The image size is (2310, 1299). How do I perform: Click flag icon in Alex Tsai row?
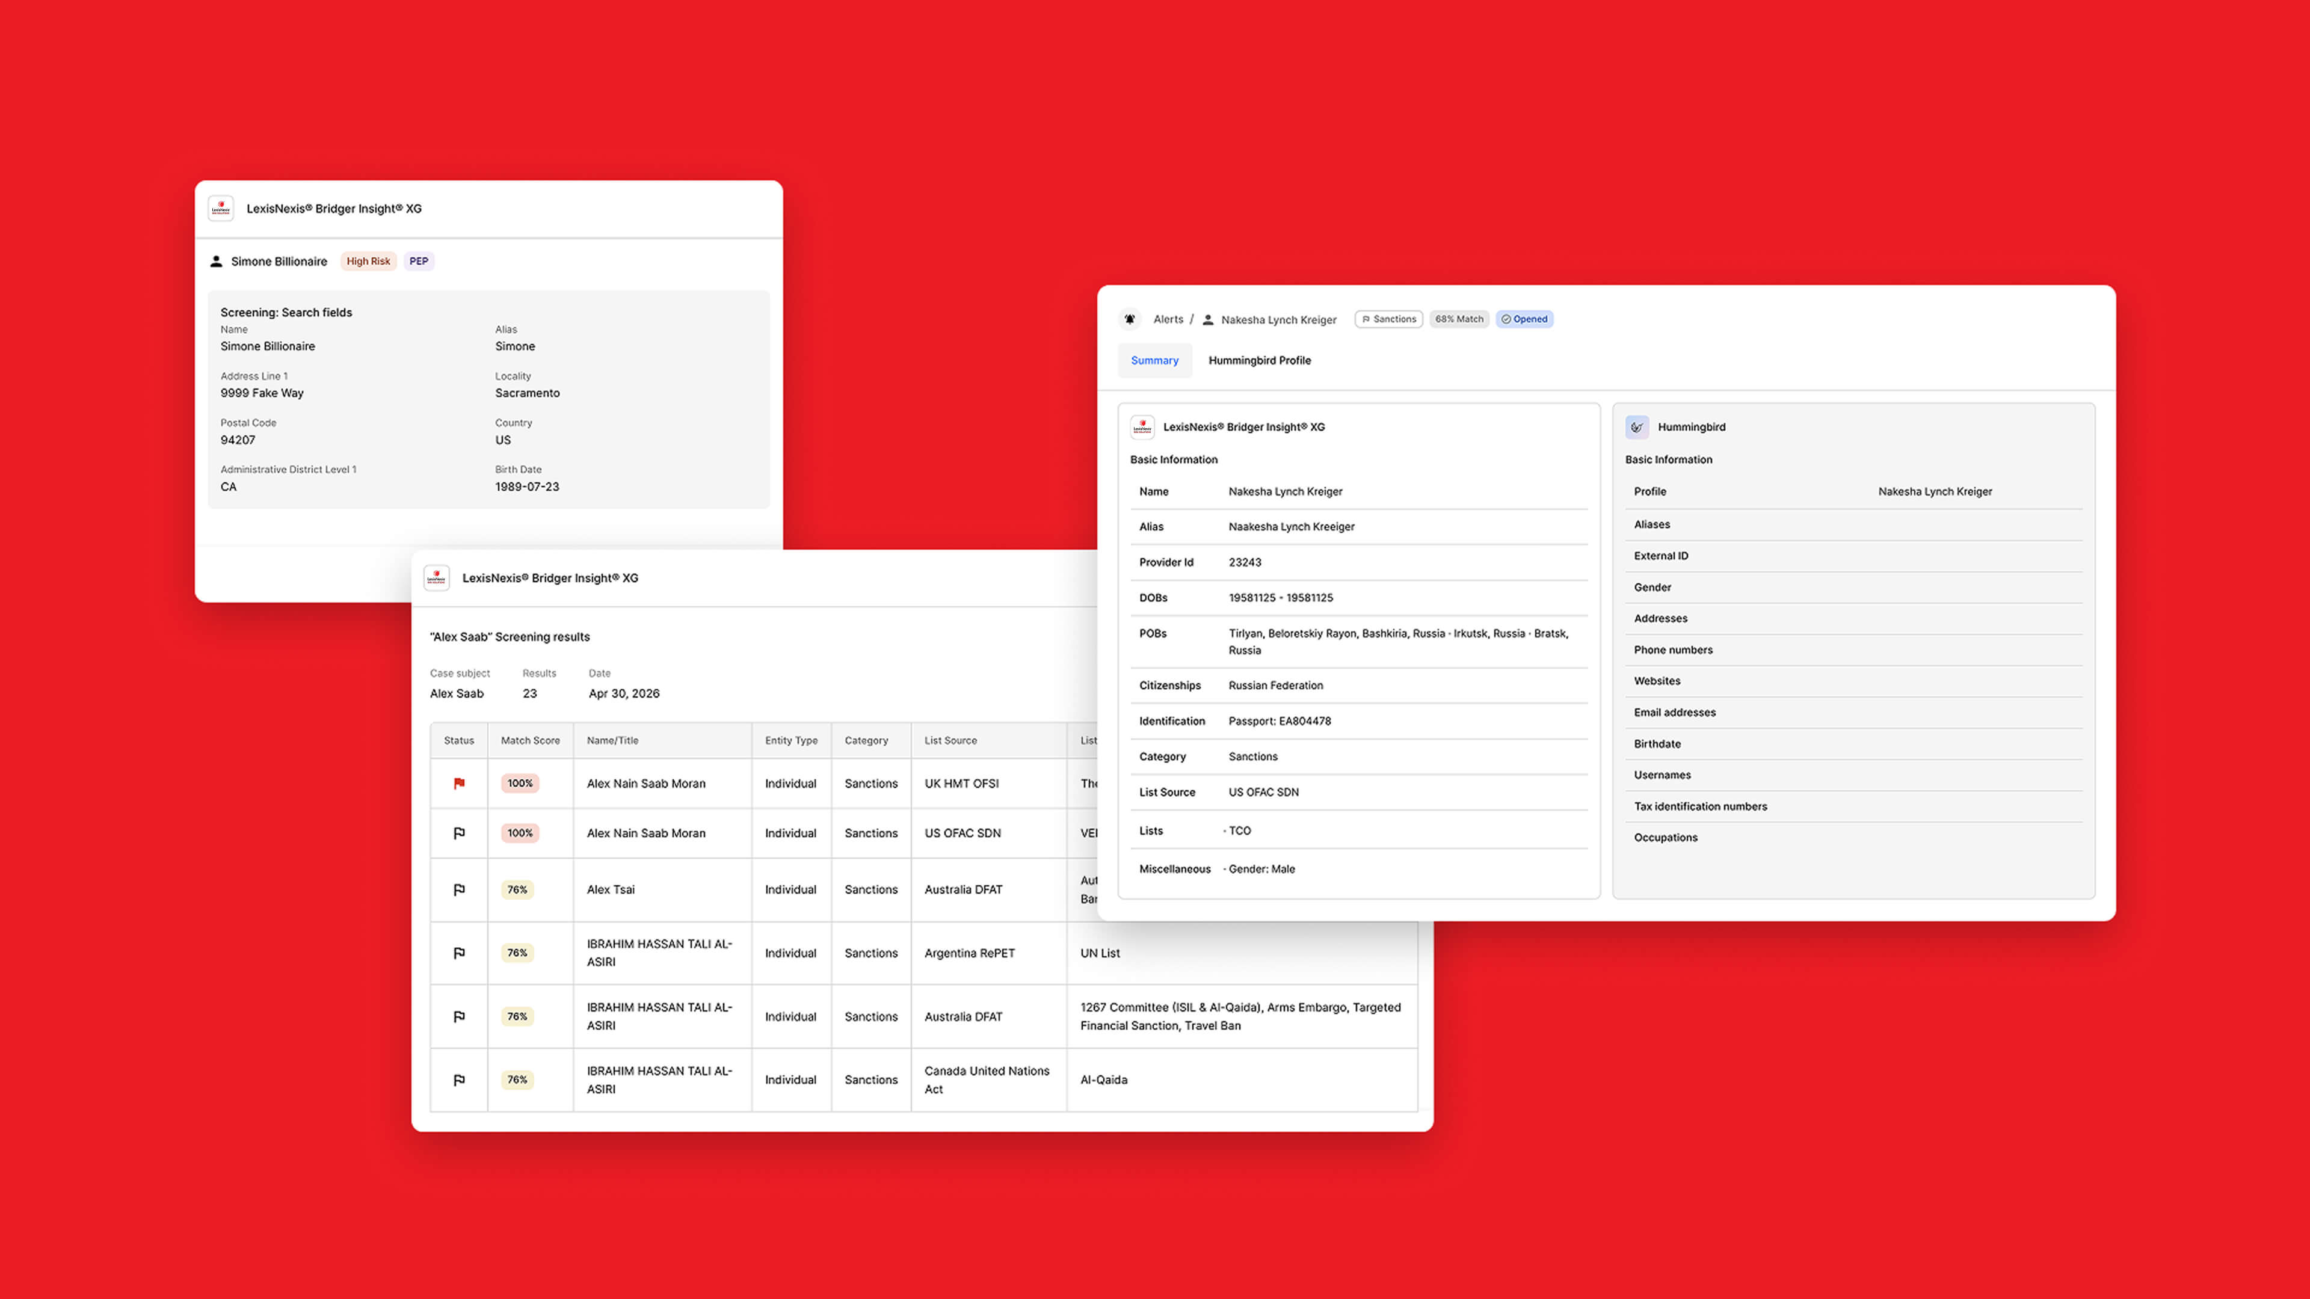459,890
